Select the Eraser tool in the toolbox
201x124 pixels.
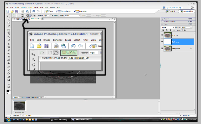[x=9, y=67]
